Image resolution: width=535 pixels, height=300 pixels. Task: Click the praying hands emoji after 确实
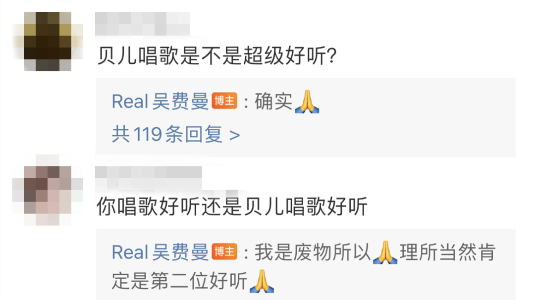pyautogui.click(x=307, y=101)
